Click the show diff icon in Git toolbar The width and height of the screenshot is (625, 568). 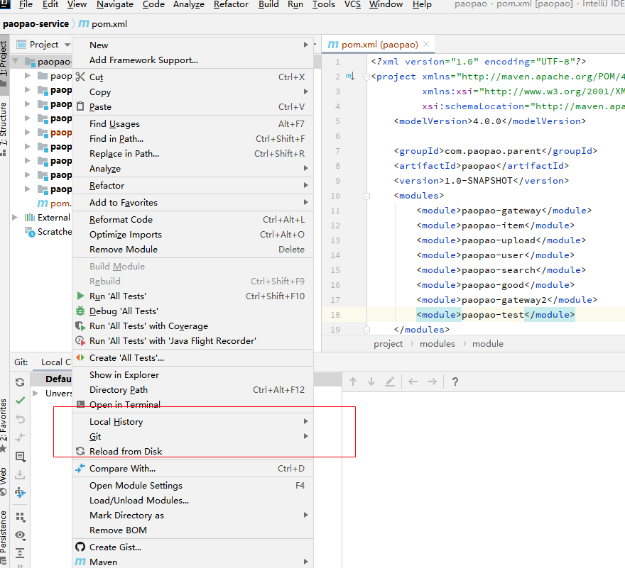[20, 438]
